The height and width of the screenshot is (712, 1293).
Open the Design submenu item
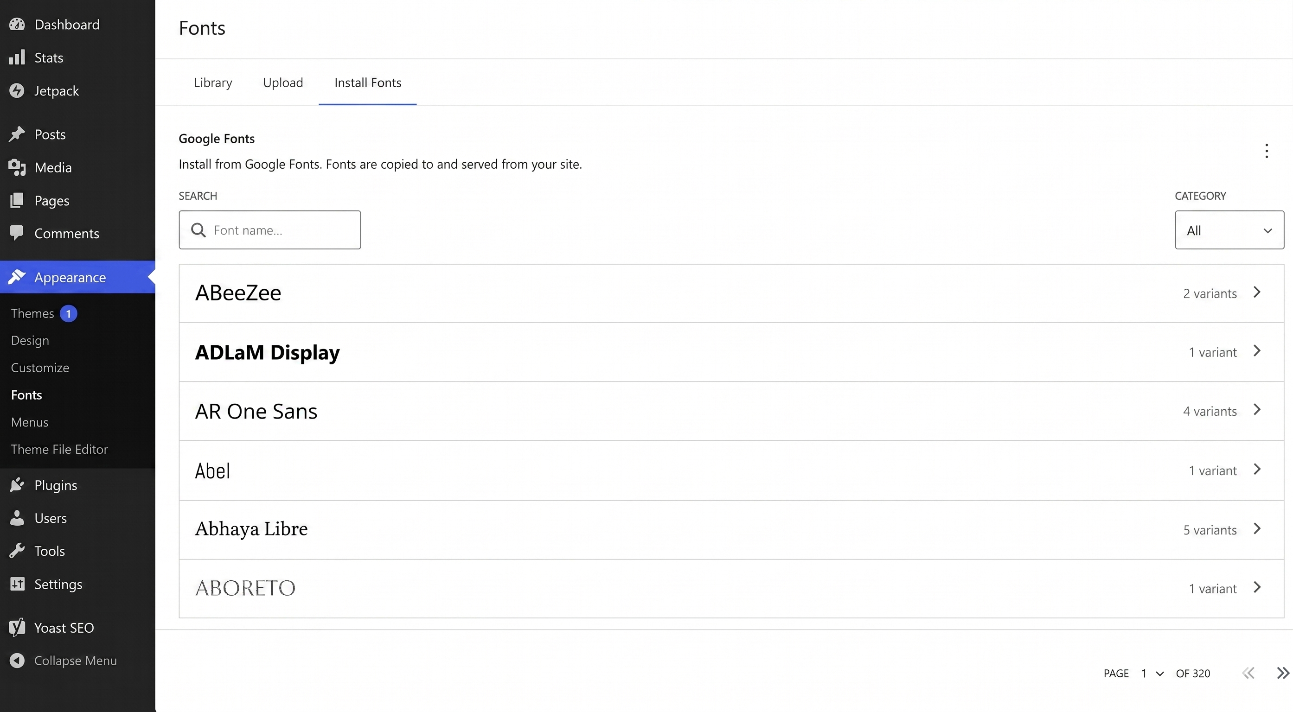(x=30, y=340)
